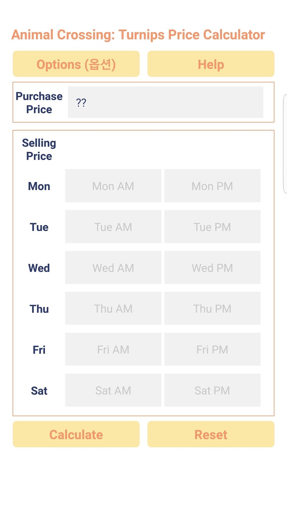Click the Sat PM price field

212,390
